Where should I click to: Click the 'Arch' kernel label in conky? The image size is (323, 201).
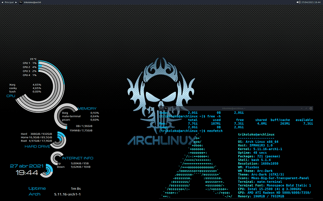(x=34, y=194)
